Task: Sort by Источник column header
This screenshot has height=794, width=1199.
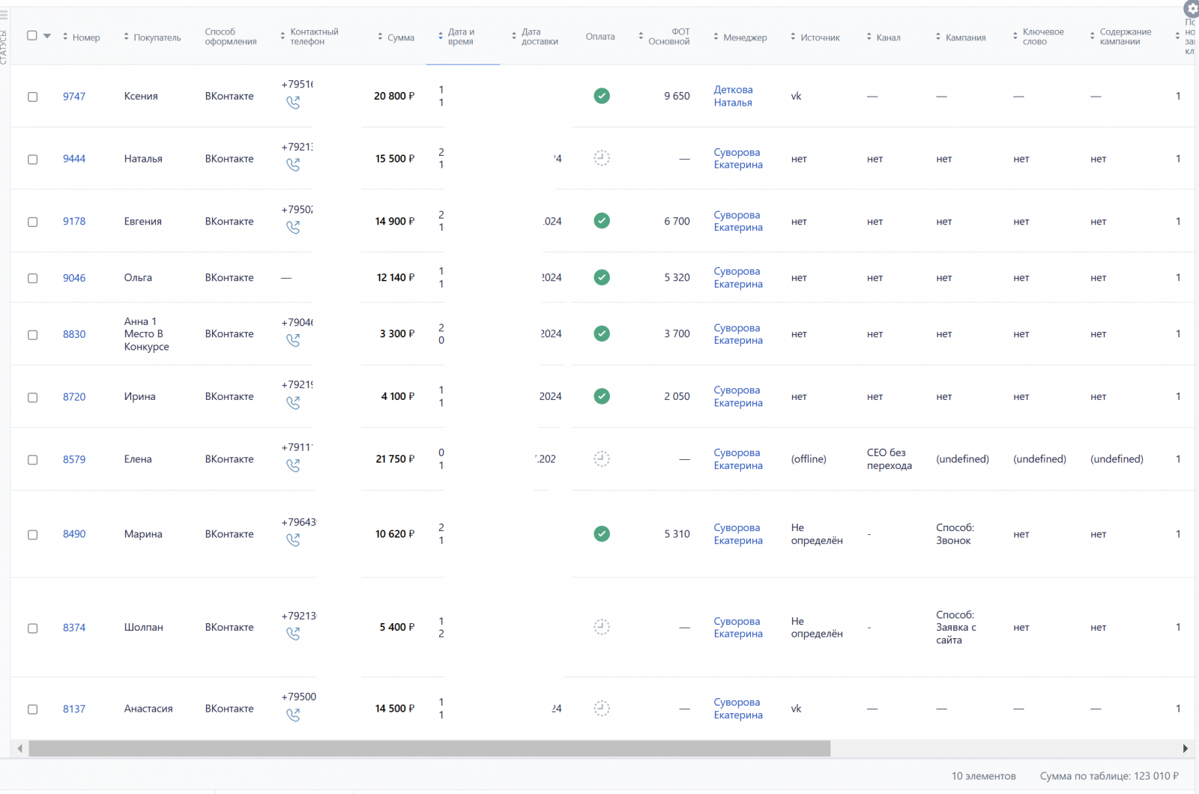Action: [819, 37]
